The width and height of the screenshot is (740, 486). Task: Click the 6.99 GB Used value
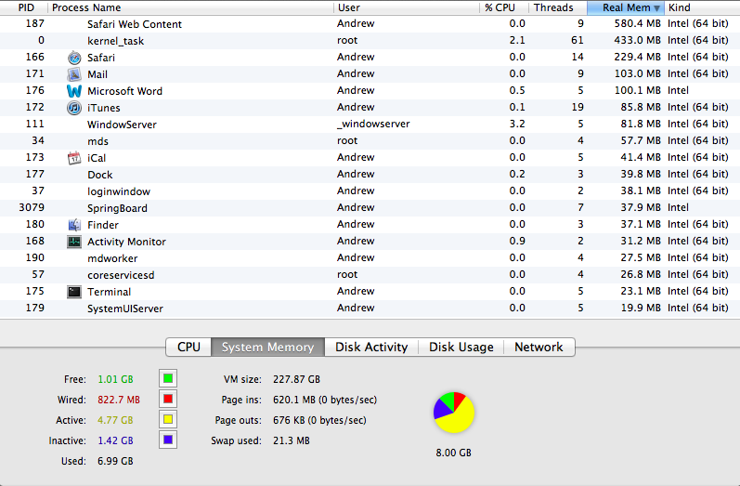click(115, 461)
